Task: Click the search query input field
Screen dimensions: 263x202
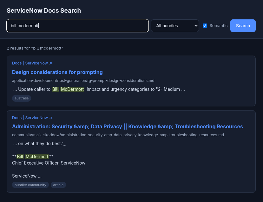Action: click(77, 26)
